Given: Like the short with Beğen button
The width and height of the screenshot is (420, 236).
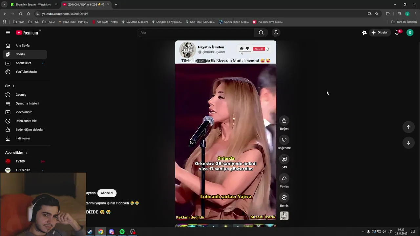Looking at the screenshot, I should tap(284, 121).
